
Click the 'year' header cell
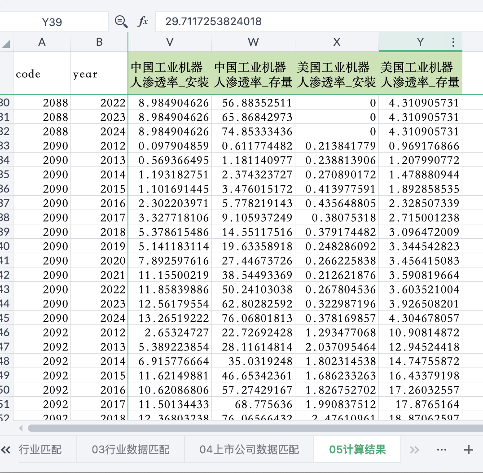(x=99, y=73)
